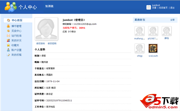Image resolution: width=180 pixels, height=111 pixels.
Task: Click friend name mafeng...
Action: [140, 38]
